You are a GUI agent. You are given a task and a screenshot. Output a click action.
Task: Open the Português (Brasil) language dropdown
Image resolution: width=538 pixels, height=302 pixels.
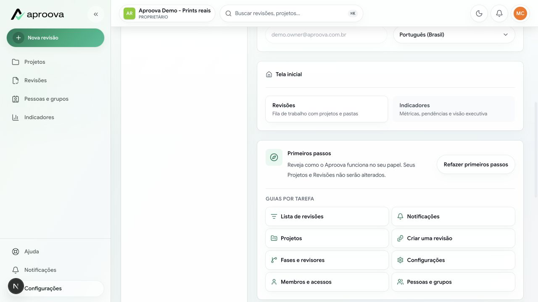click(x=454, y=35)
